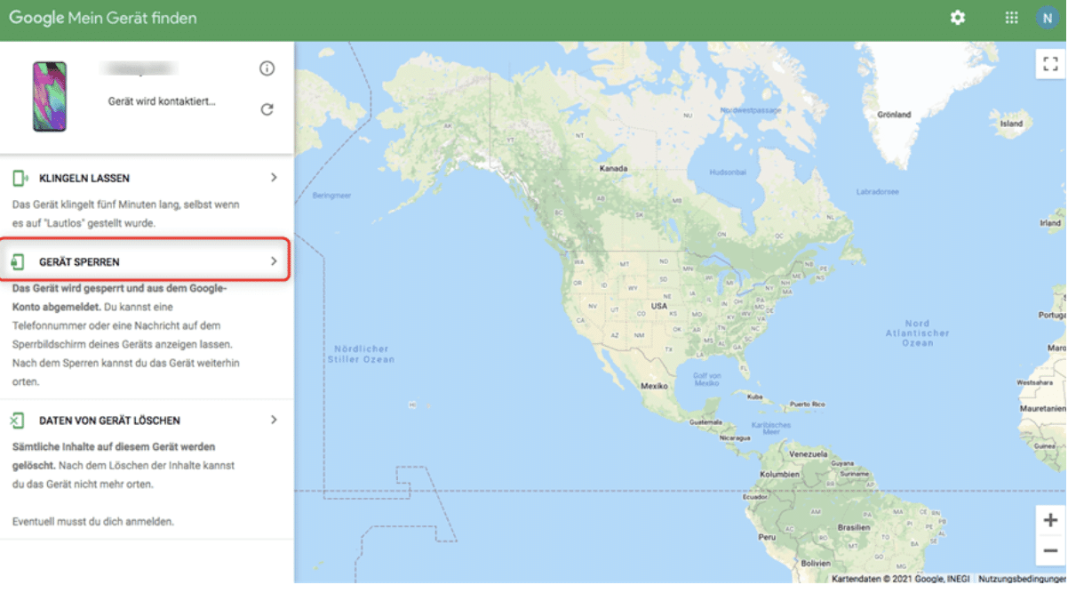Image resolution: width=1068 pixels, height=601 pixels.
Task: Click the Kuba label on the map
Action: [x=755, y=397]
